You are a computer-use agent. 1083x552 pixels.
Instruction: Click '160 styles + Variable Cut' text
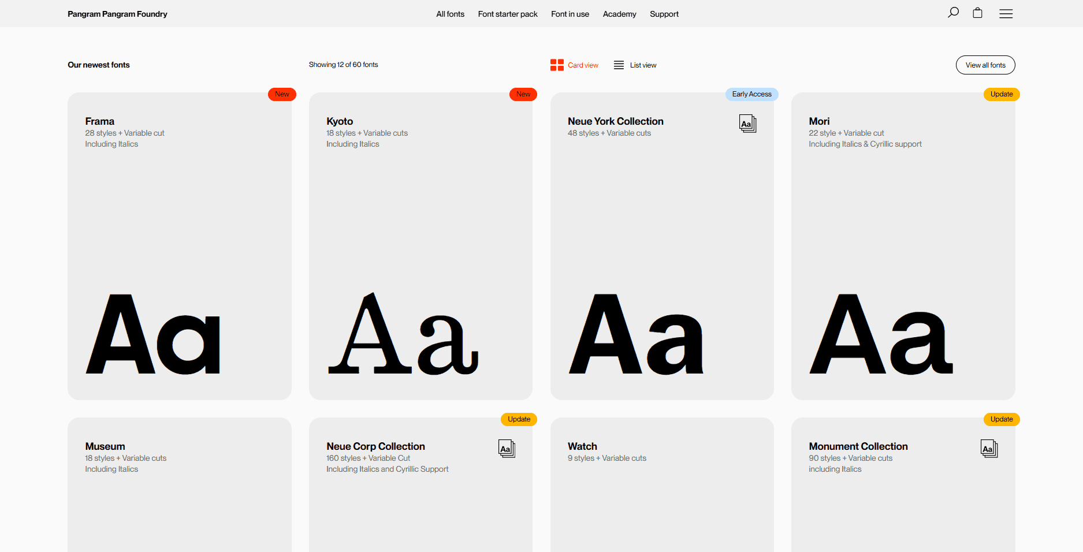(368, 458)
